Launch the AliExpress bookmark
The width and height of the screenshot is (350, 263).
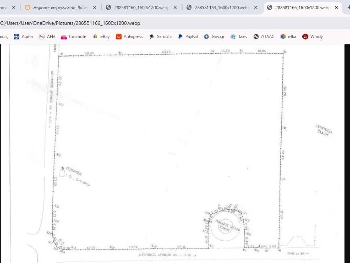point(130,37)
